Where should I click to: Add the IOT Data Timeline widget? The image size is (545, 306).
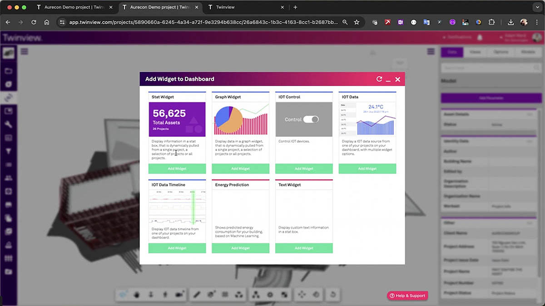coord(177,248)
